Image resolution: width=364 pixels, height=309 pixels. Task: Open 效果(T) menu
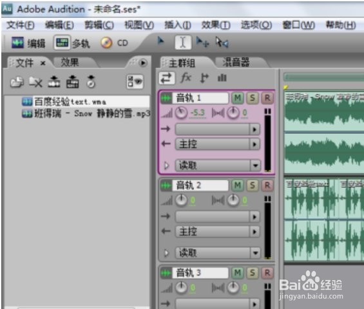216,25
